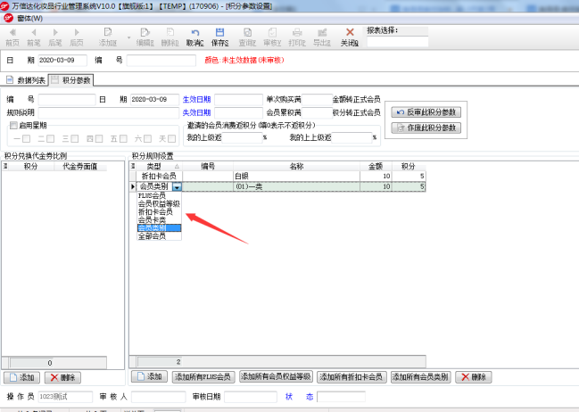579x412 pixels.
Task: Click the 生效日期 input field
Action: pos(238,99)
